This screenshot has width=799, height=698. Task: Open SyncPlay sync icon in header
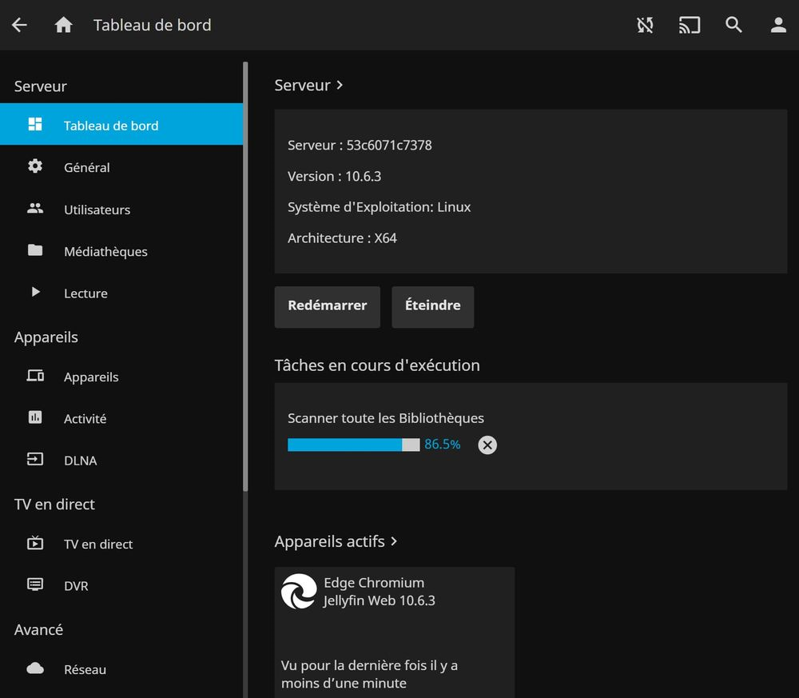(x=645, y=25)
